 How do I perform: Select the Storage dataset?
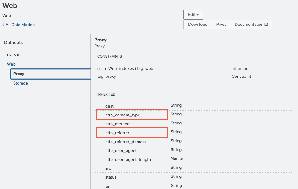click(x=20, y=83)
